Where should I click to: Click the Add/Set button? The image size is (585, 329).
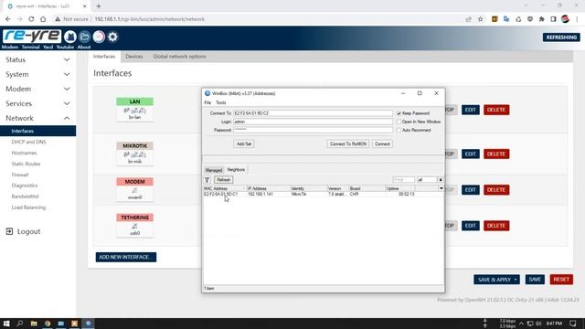pos(244,144)
